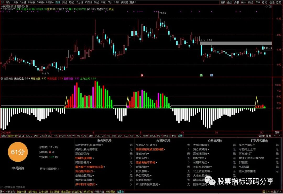Expand 债券违约 dropdown
The height and width of the screenshot is (194, 283).
coord(148,154)
